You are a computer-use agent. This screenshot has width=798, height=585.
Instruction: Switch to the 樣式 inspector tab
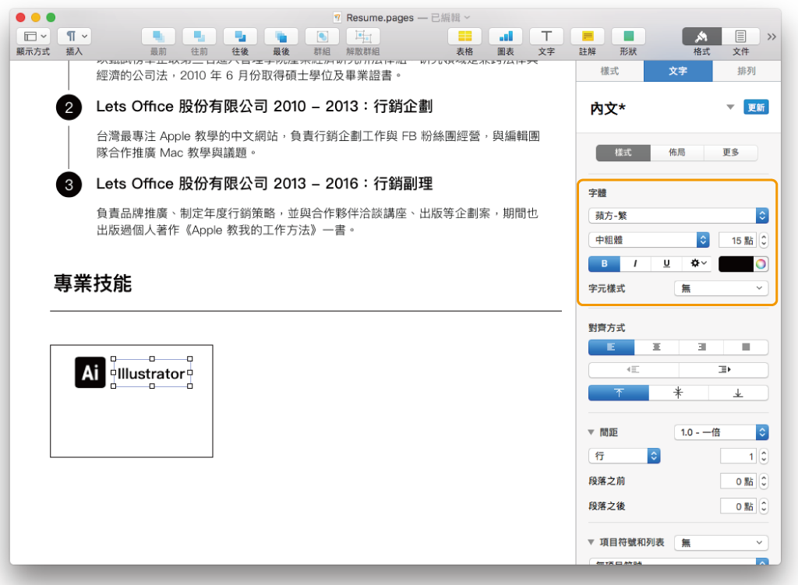(609, 71)
